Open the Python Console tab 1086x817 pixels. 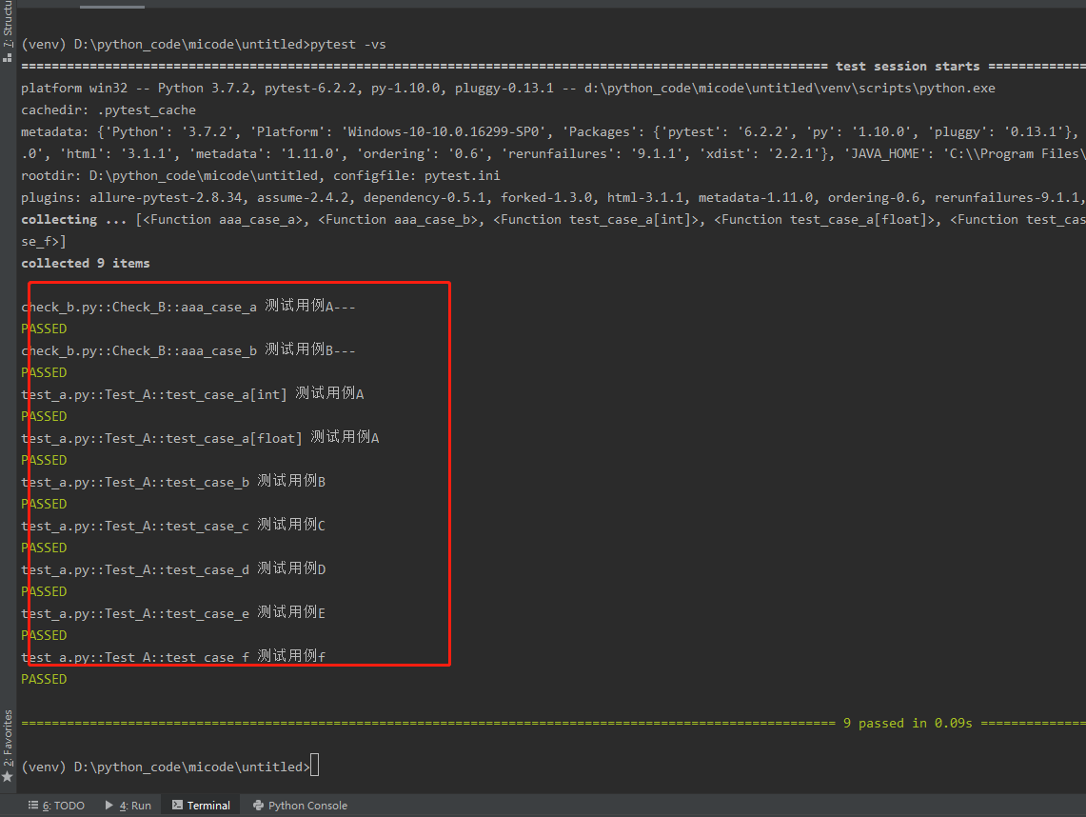point(300,806)
